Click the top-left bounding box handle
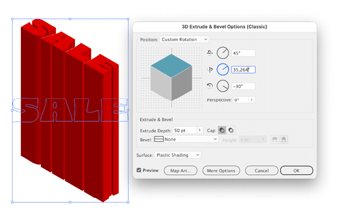This screenshot has height=222, width=360. 12,19
